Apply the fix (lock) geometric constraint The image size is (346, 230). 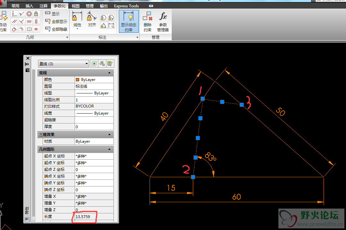tap(37, 14)
